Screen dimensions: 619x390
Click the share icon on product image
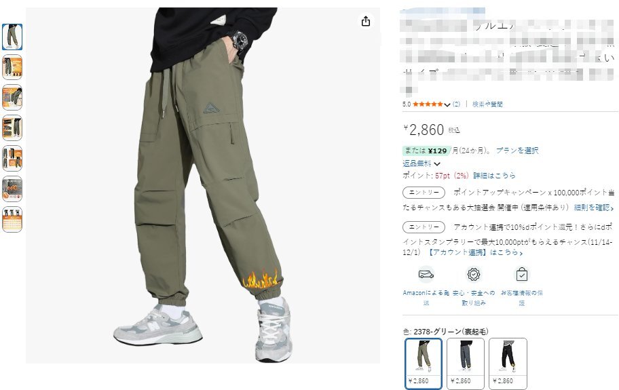point(366,21)
